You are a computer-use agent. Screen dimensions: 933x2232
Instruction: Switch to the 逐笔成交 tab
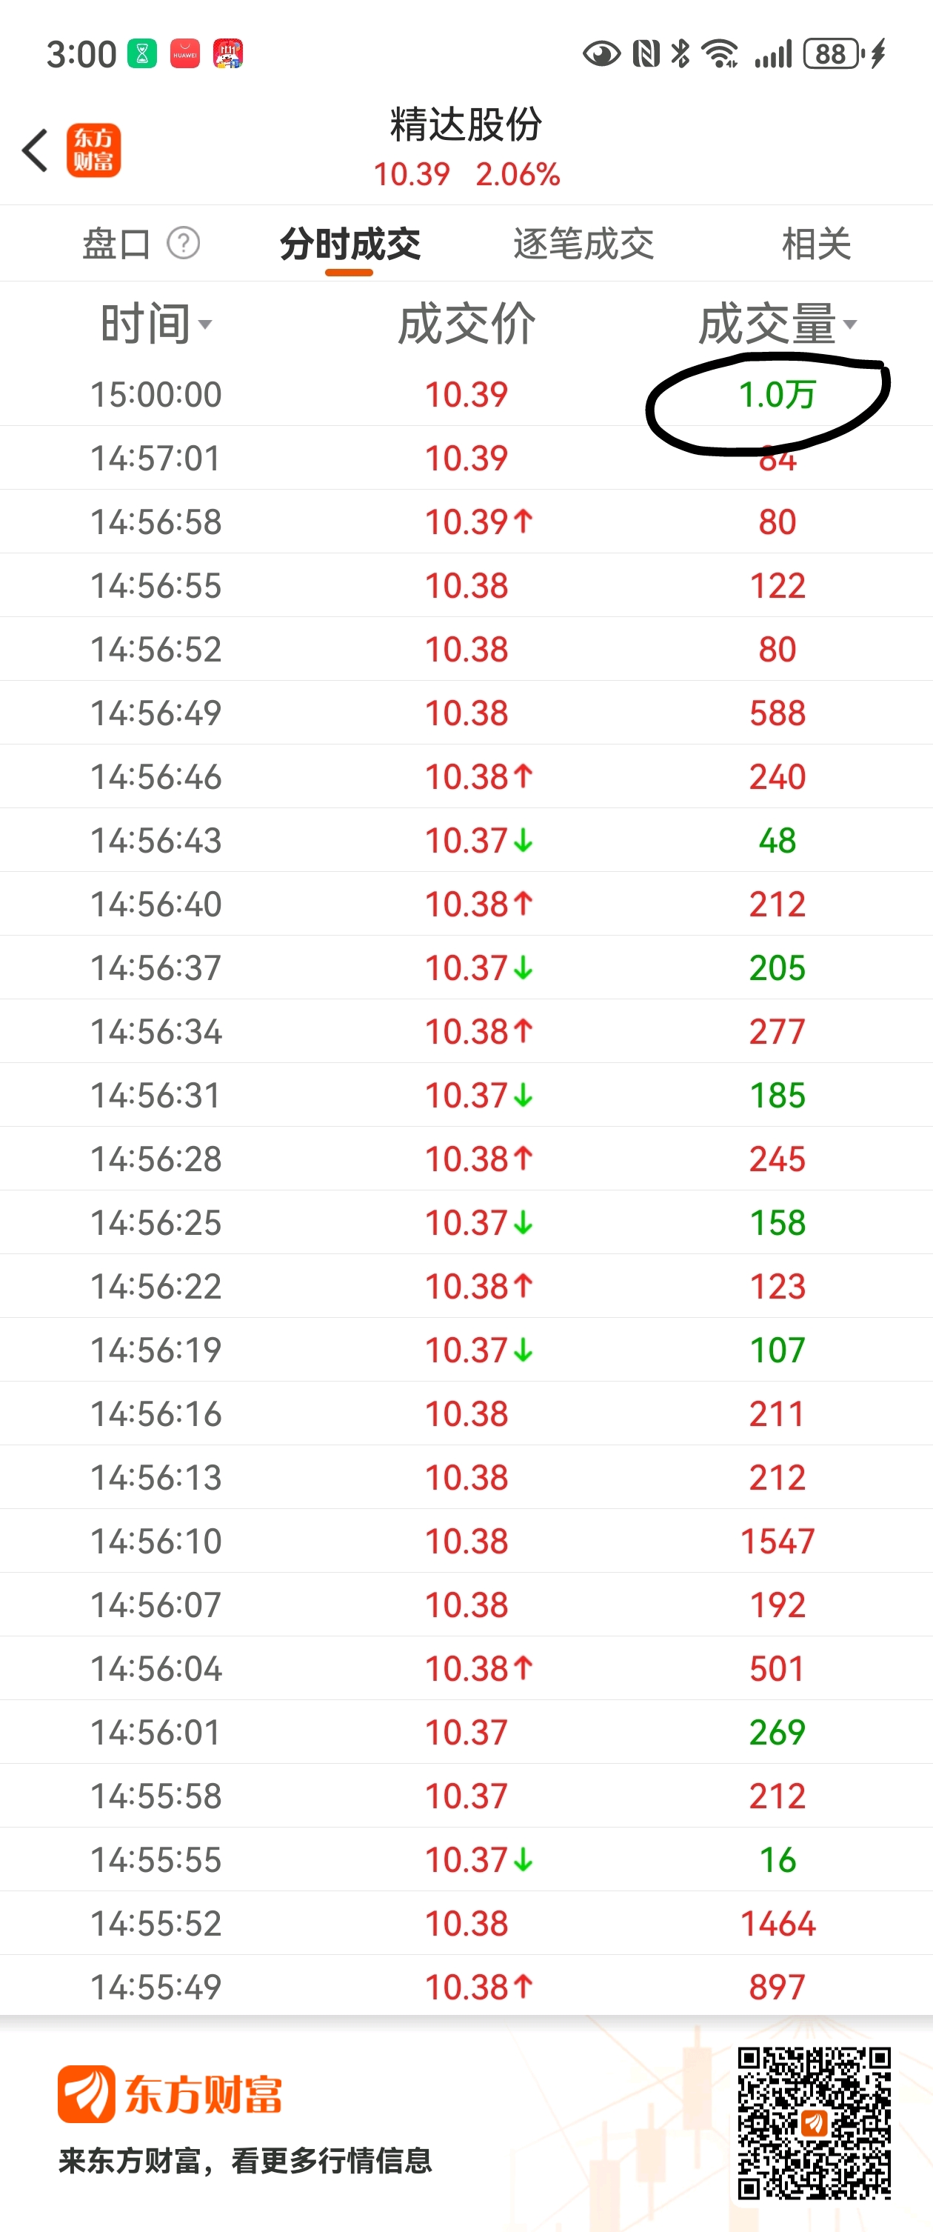point(583,244)
